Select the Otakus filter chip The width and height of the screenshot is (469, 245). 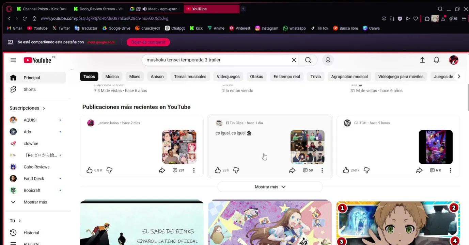[256, 77]
